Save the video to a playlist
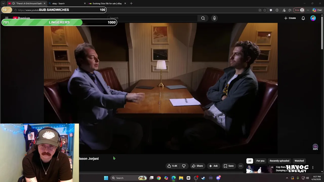The height and width of the screenshot is (182, 324). point(229,166)
